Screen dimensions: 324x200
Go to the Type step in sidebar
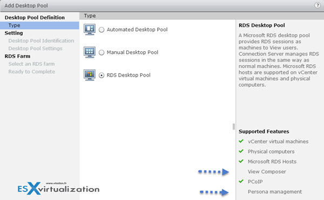coord(39,25)
